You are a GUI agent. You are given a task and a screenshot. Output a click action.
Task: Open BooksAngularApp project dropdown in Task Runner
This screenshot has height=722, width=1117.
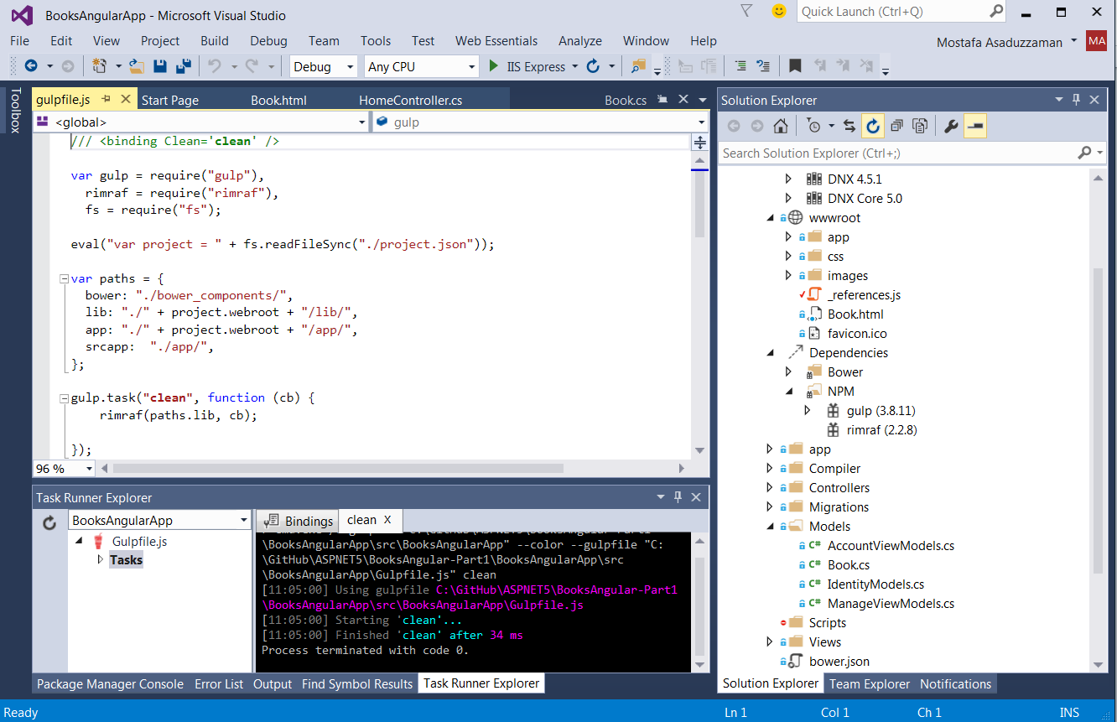point(159,520)
